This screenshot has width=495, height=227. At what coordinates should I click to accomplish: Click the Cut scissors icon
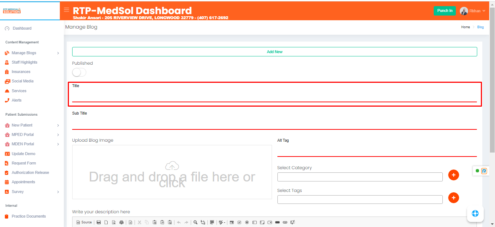coord(139,222)
